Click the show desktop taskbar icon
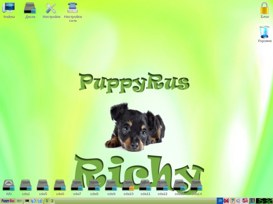273x204 pixels. (20, 201)
